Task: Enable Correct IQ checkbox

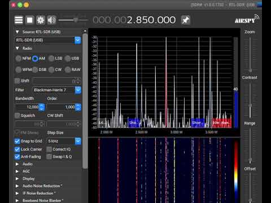Action: click(49, 149)
